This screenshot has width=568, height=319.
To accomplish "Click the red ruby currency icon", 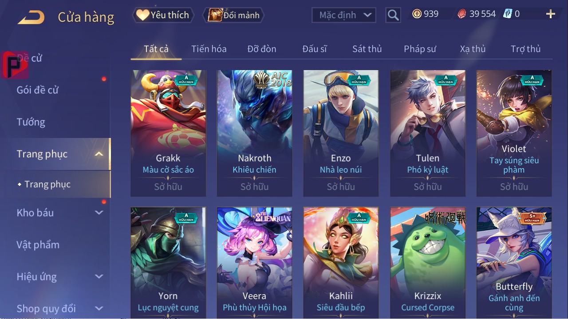I will click(462, 14).
